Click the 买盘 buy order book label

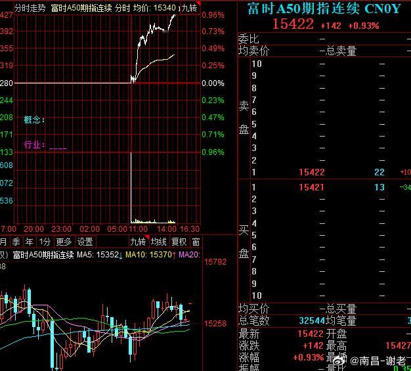(x=244, y=241)
